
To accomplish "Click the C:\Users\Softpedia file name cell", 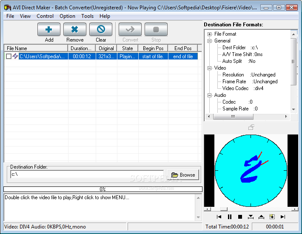I will tap(43, 56).
